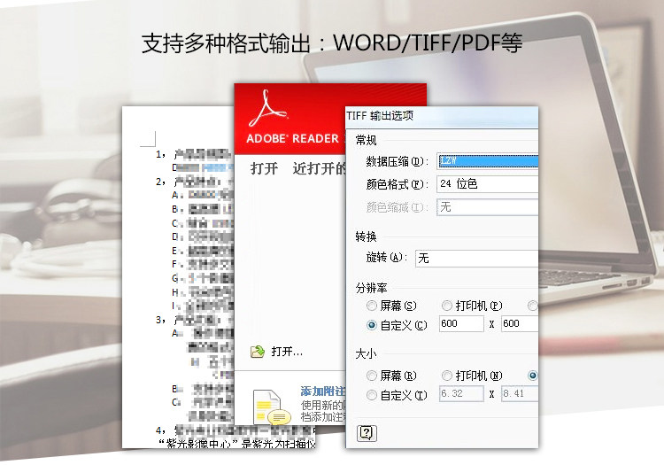Switch to the 近打开的 recent files tab

point(320,168)
